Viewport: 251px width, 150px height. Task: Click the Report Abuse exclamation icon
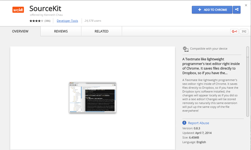point(184,123)
